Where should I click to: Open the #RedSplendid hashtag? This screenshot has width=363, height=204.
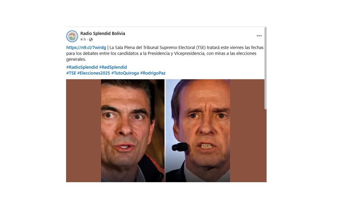click(113, 67)
